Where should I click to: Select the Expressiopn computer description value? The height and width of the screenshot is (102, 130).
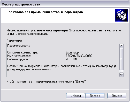click(73, 52)
